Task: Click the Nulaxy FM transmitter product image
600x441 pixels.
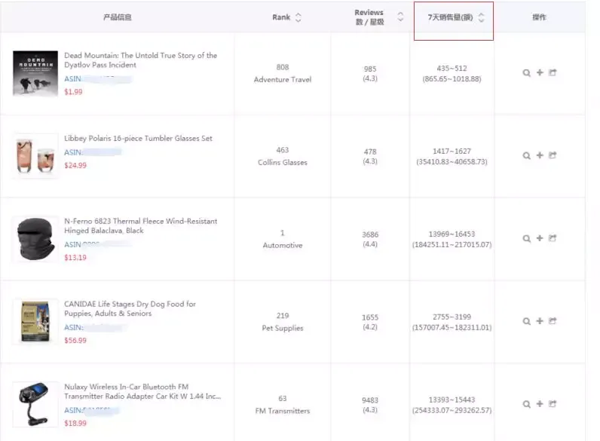Action: (x=35, y=405)
